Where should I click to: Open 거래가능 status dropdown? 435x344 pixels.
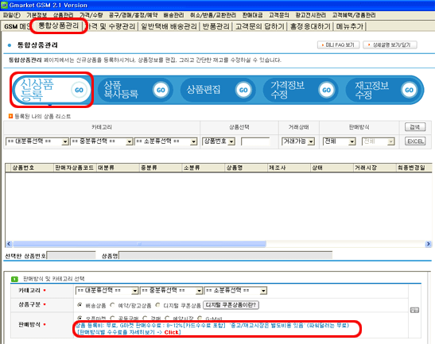point(298,141)
